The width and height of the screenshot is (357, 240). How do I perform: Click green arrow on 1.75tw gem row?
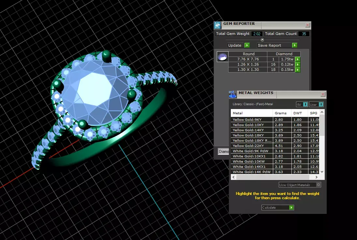click(298, 59)
